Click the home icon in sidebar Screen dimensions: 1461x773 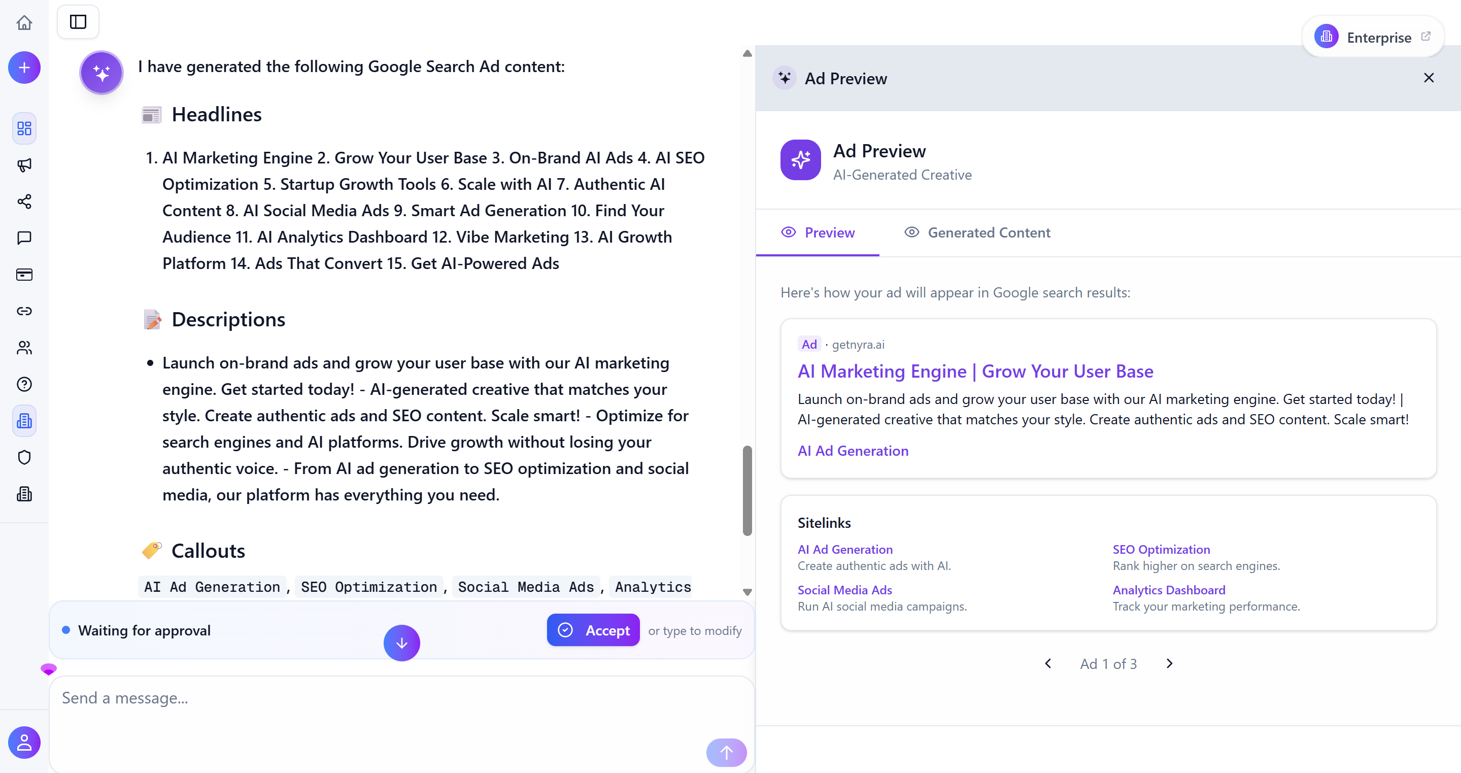click(x=24, y=23)
